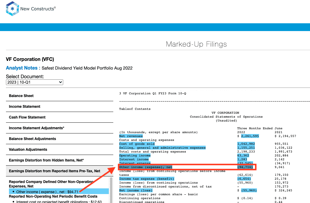This screenshot has height=203, width=310.
Task: Click highlighted 'Income tax expense (benefit)' line
Action: [146, 179]
